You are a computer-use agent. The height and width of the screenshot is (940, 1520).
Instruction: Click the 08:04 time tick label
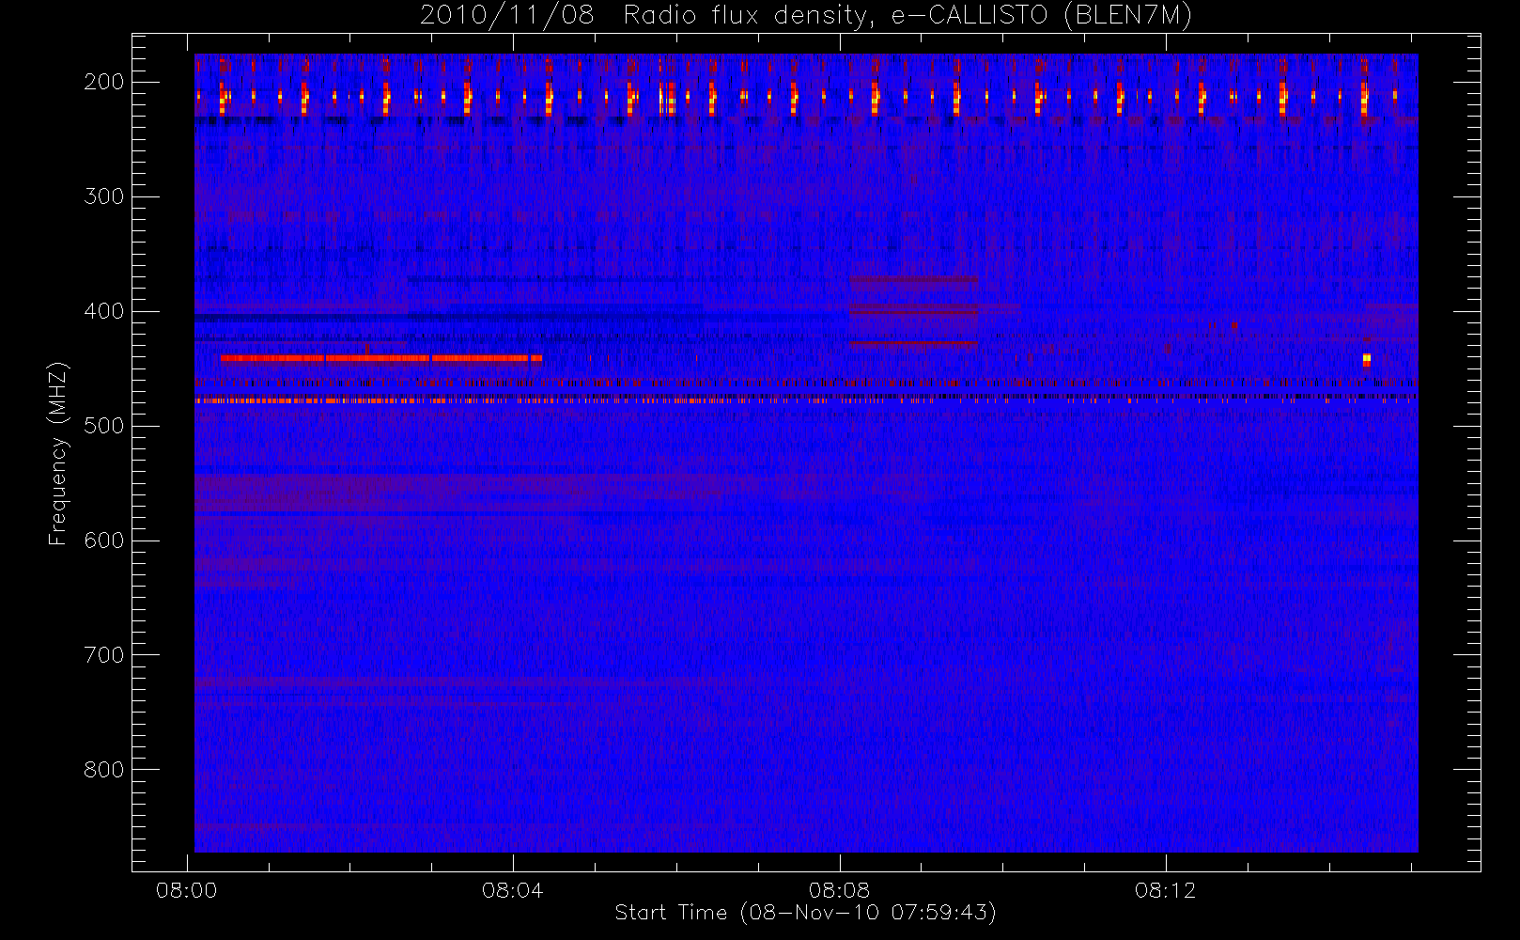[x=512, y=890]
